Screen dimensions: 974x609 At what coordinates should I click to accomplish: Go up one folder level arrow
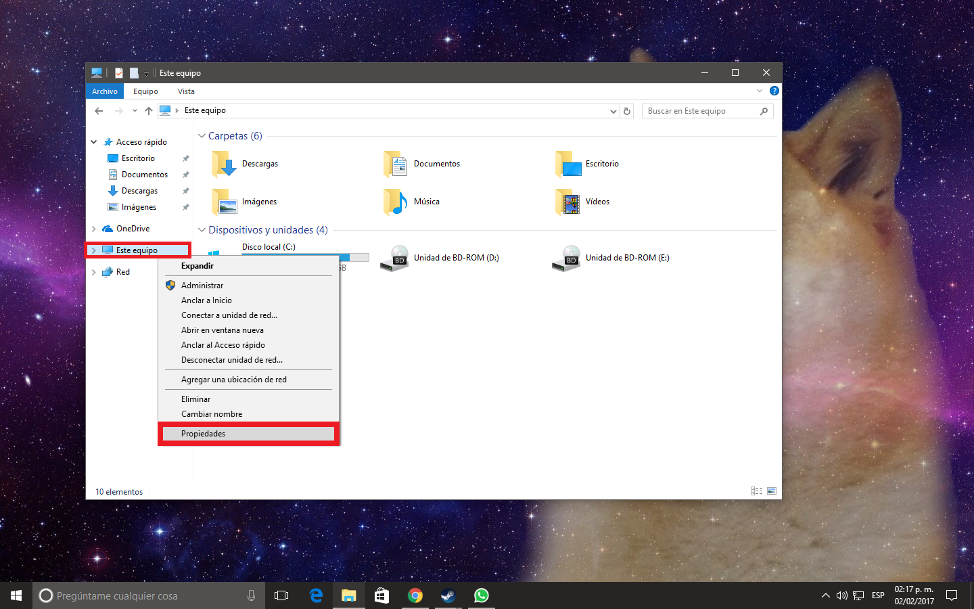pos(149,111)
